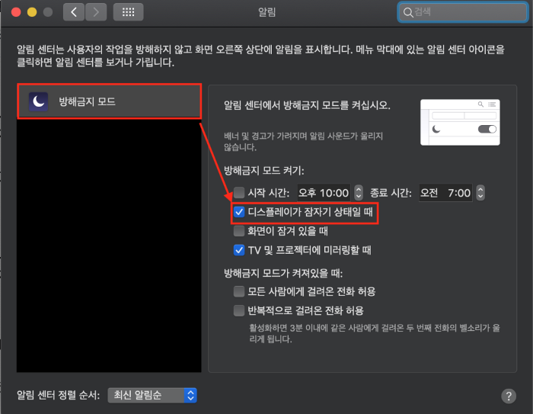Image resolution: width=533 pixels, height=414 pixels.
Task: Click the 방해금지 모드 켜기 heading
Action: [x=263, y=170]
